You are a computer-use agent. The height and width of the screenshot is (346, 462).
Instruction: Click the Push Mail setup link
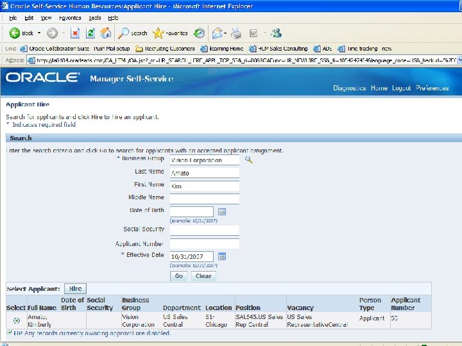click(112, 49)
